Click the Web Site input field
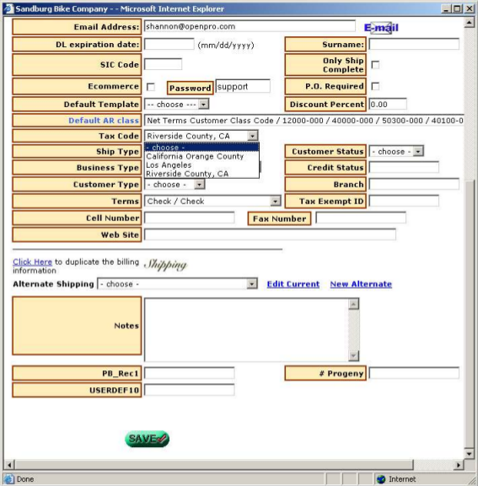 pos(270,235)
